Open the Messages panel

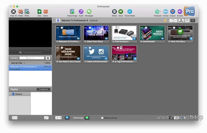(89, 12)
